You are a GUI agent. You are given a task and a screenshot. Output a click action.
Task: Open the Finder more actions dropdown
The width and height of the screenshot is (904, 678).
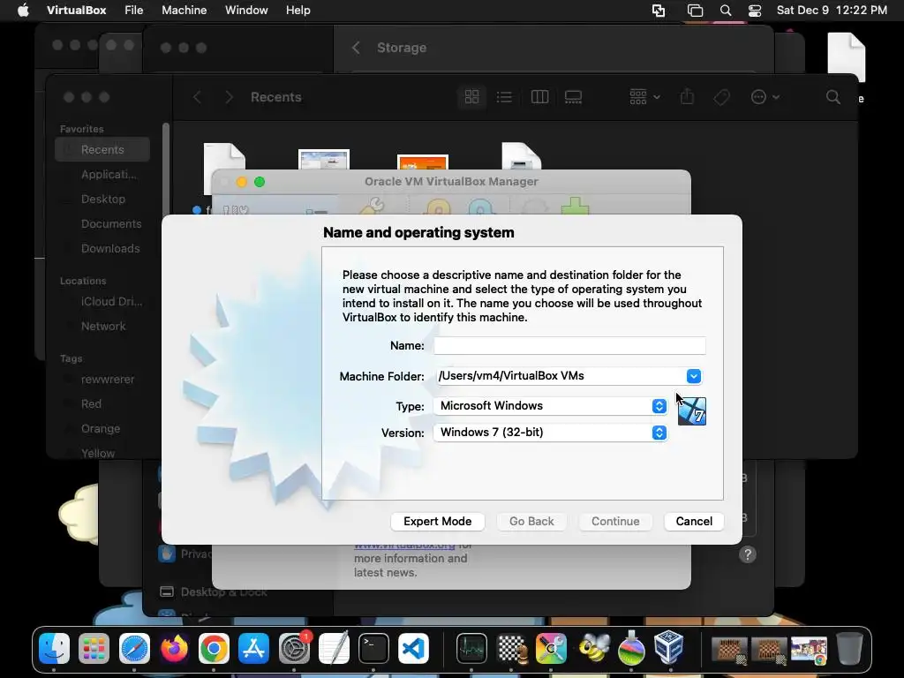click(765, 97)
